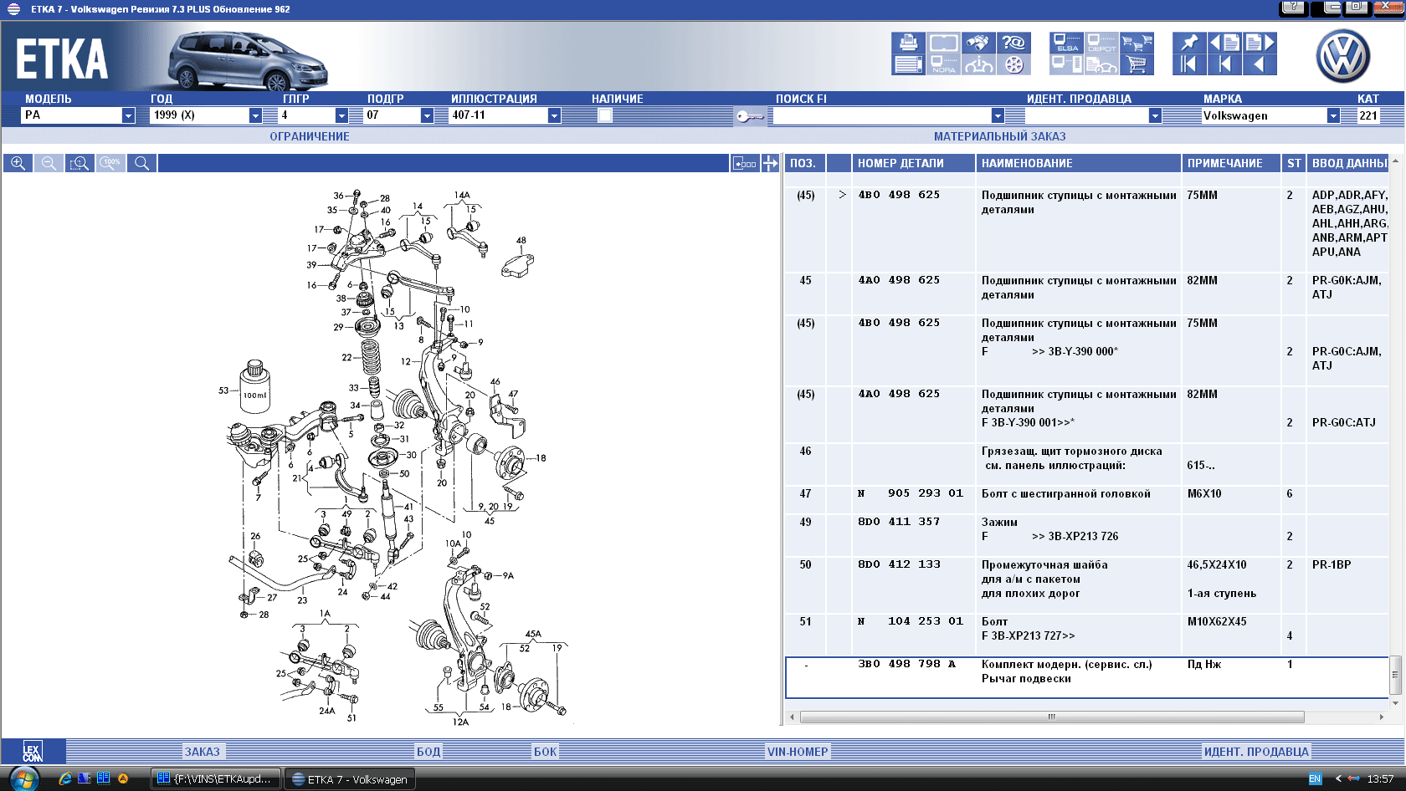The width and height of the screenshot is (1406, 791).
Task: Click the zoom region selection icon
Action: 80,163
